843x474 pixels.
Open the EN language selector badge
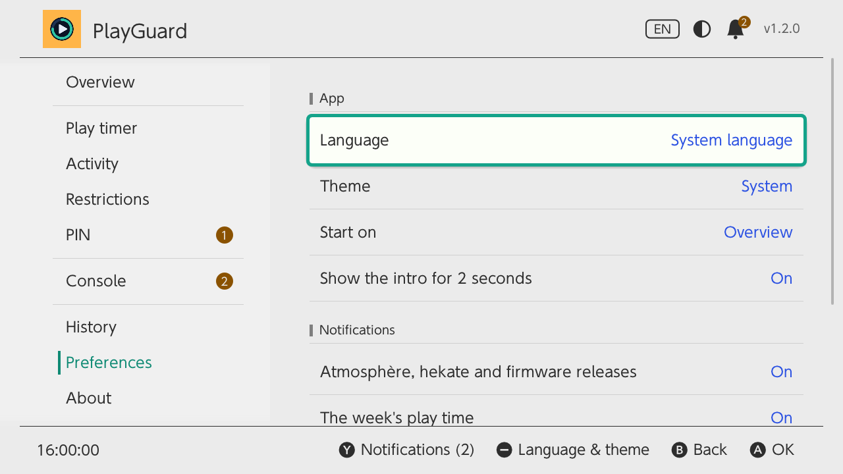[663, 29]
